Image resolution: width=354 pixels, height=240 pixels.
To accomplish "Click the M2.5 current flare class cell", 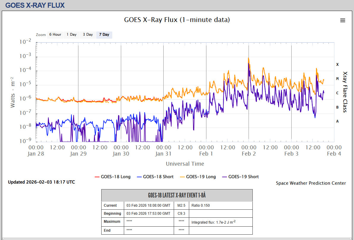I will [x=181, y=206].
